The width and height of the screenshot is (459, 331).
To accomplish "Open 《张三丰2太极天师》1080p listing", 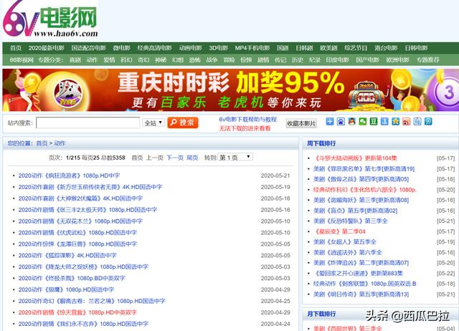I will click(87, 210).
